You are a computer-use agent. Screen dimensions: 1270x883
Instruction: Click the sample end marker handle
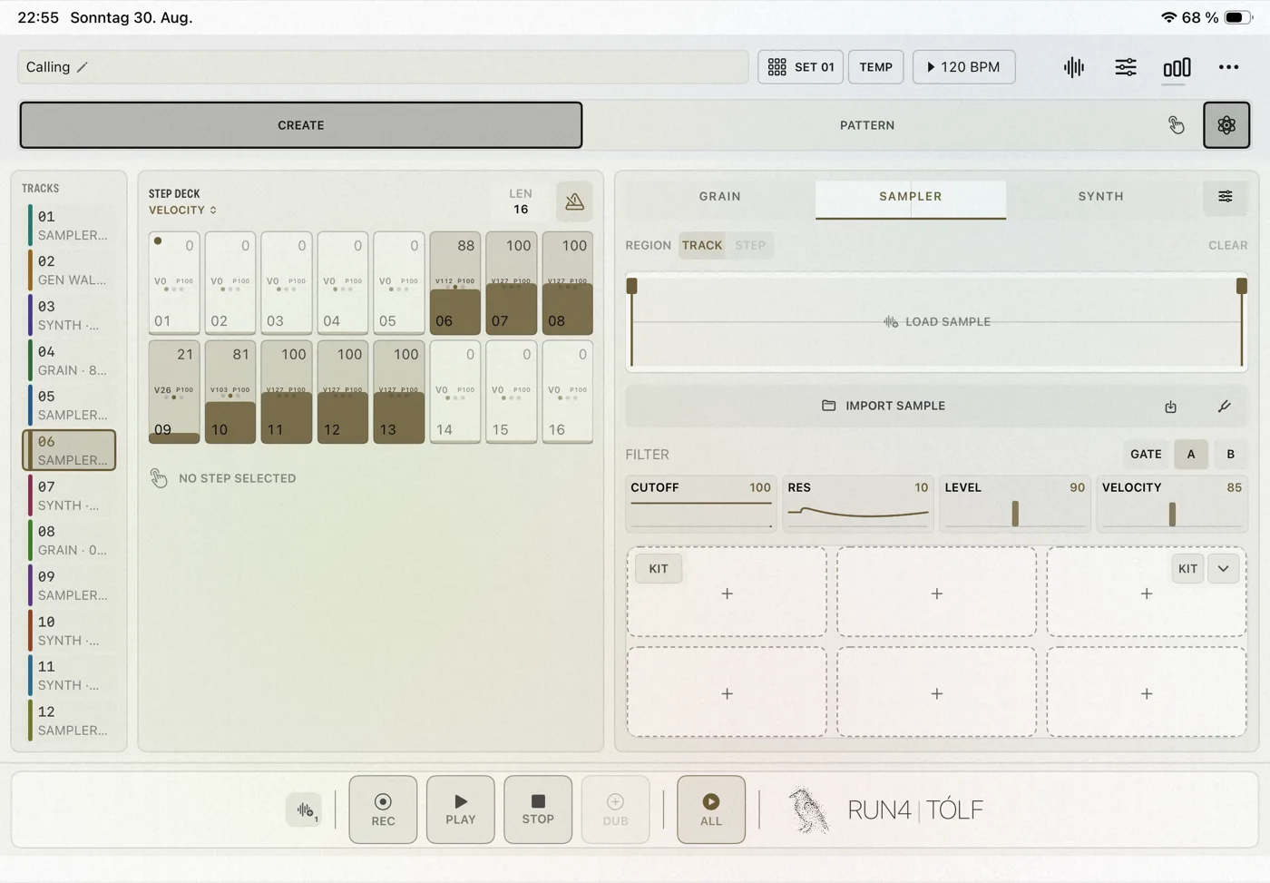(1242, 287)
